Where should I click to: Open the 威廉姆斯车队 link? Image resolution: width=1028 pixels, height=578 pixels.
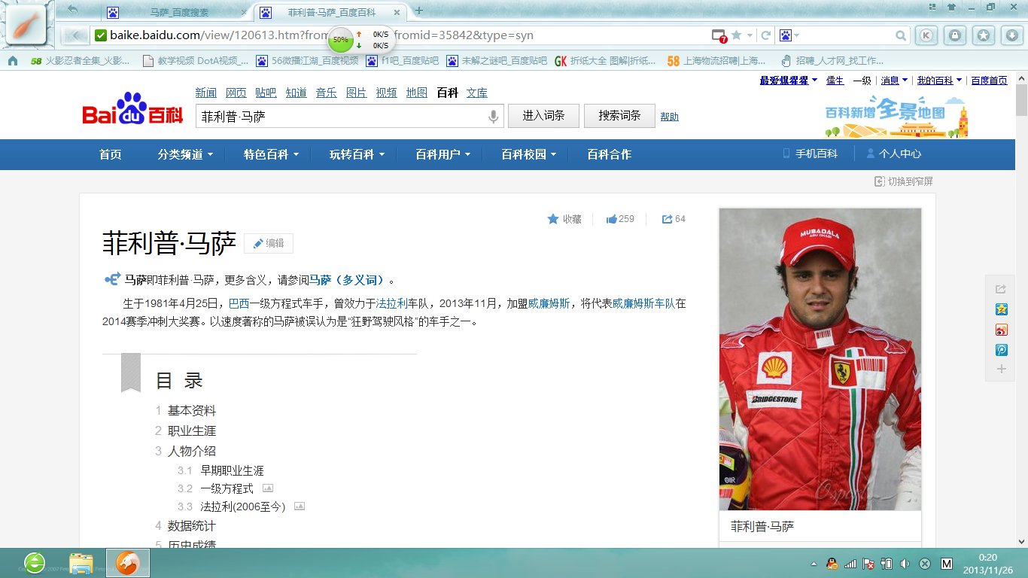(643, 304)
